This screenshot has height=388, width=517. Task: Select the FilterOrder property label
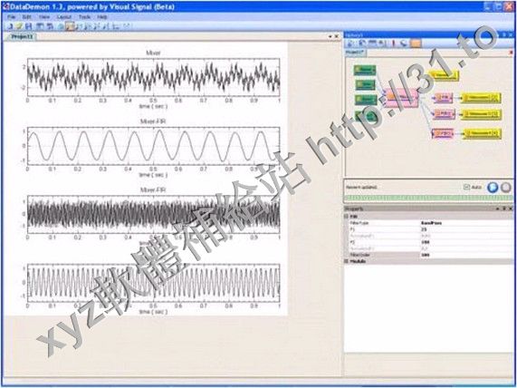360,255
